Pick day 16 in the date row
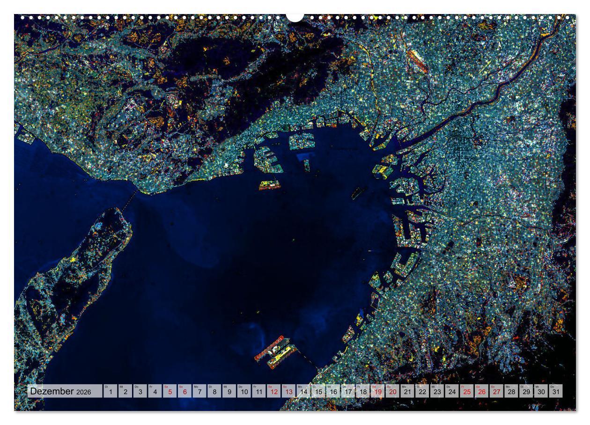Screen dimensions: 590x425 [x=333, y=391]
